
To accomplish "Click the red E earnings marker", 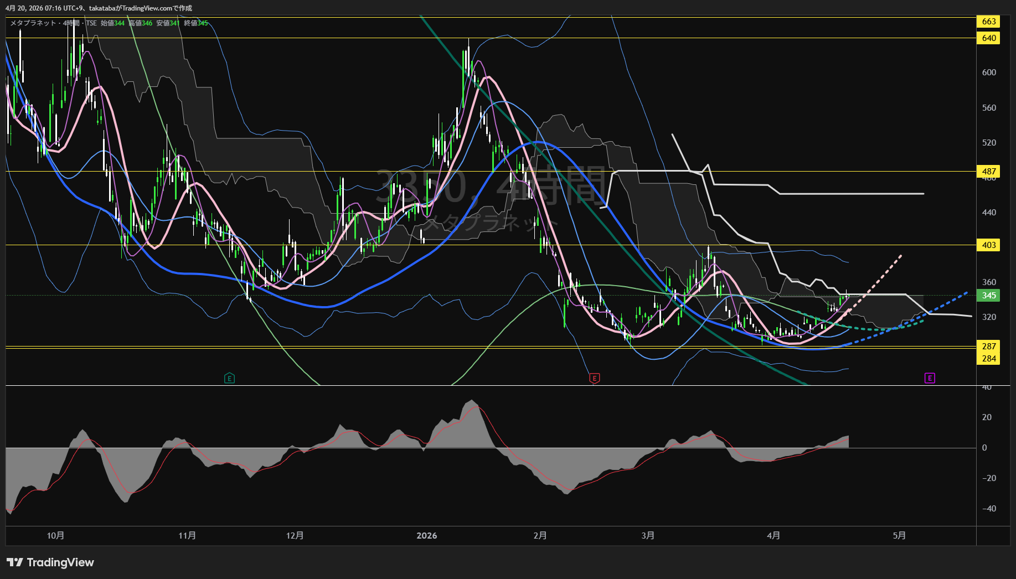I will click(x=594, y=379).
